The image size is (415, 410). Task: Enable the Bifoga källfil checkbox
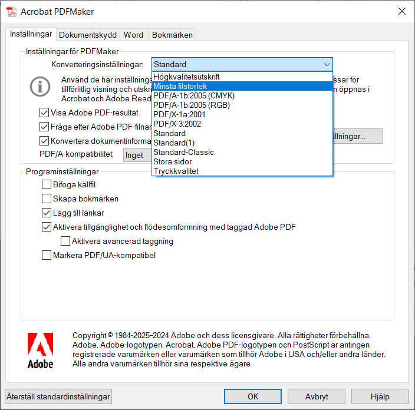click(x=47, y=185)
